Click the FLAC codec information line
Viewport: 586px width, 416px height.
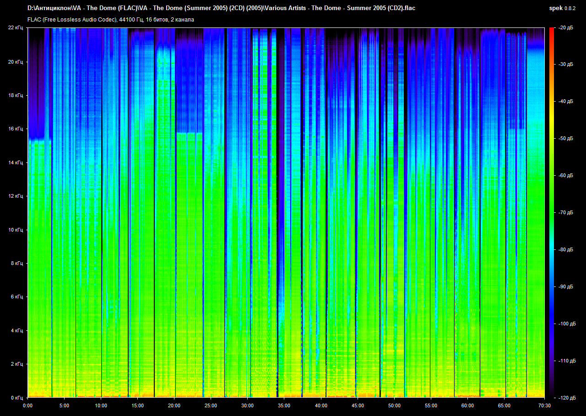[111, 20]
